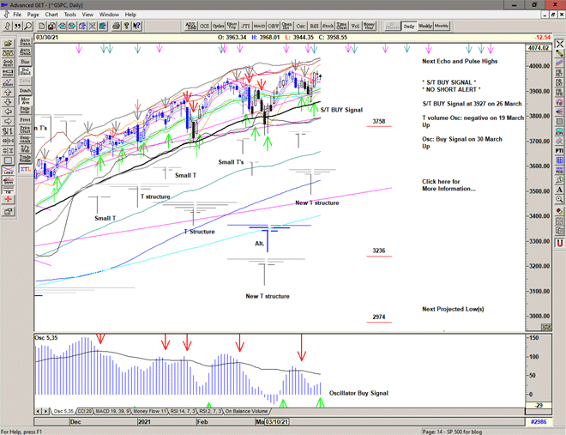Open the Tools menu
The height and width of the screenshot is (435, 566).
(x=70, y=15)
